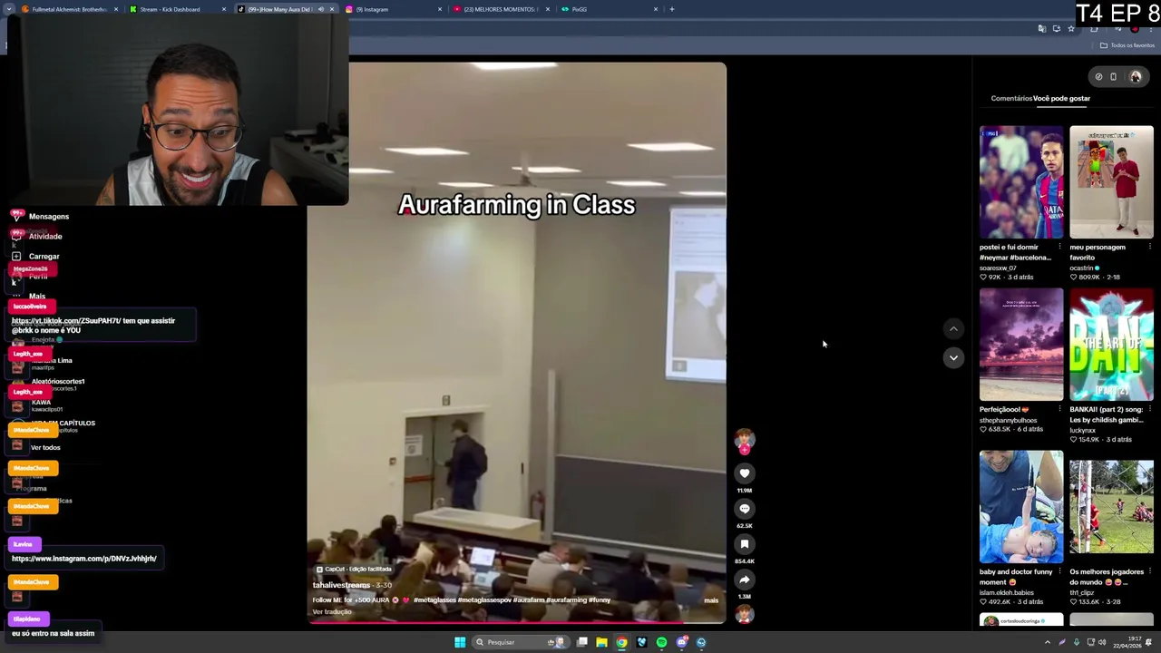Open the creator avatar above the like button
Viewport: 1161px width, 653px height.
click(x=744, y=441)
